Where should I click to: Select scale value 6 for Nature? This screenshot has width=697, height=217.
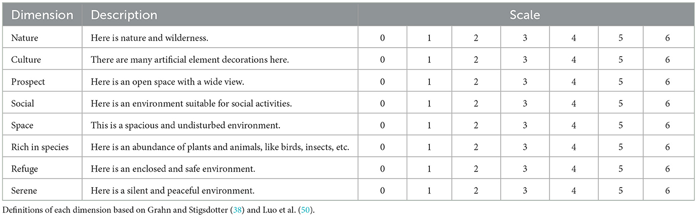668,38
